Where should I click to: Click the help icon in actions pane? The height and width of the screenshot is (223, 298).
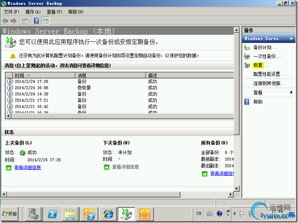pyautogui.click(x=247, y=102)
